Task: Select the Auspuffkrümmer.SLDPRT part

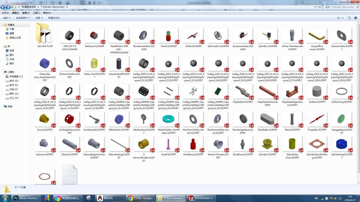Action: point(317,39)
